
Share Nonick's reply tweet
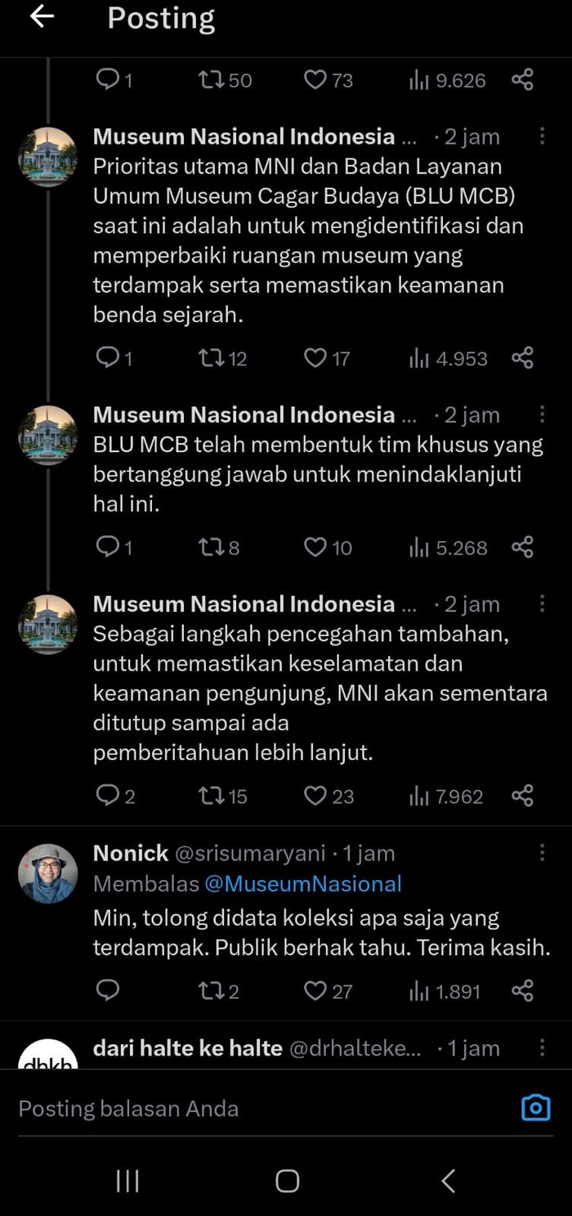522,992
